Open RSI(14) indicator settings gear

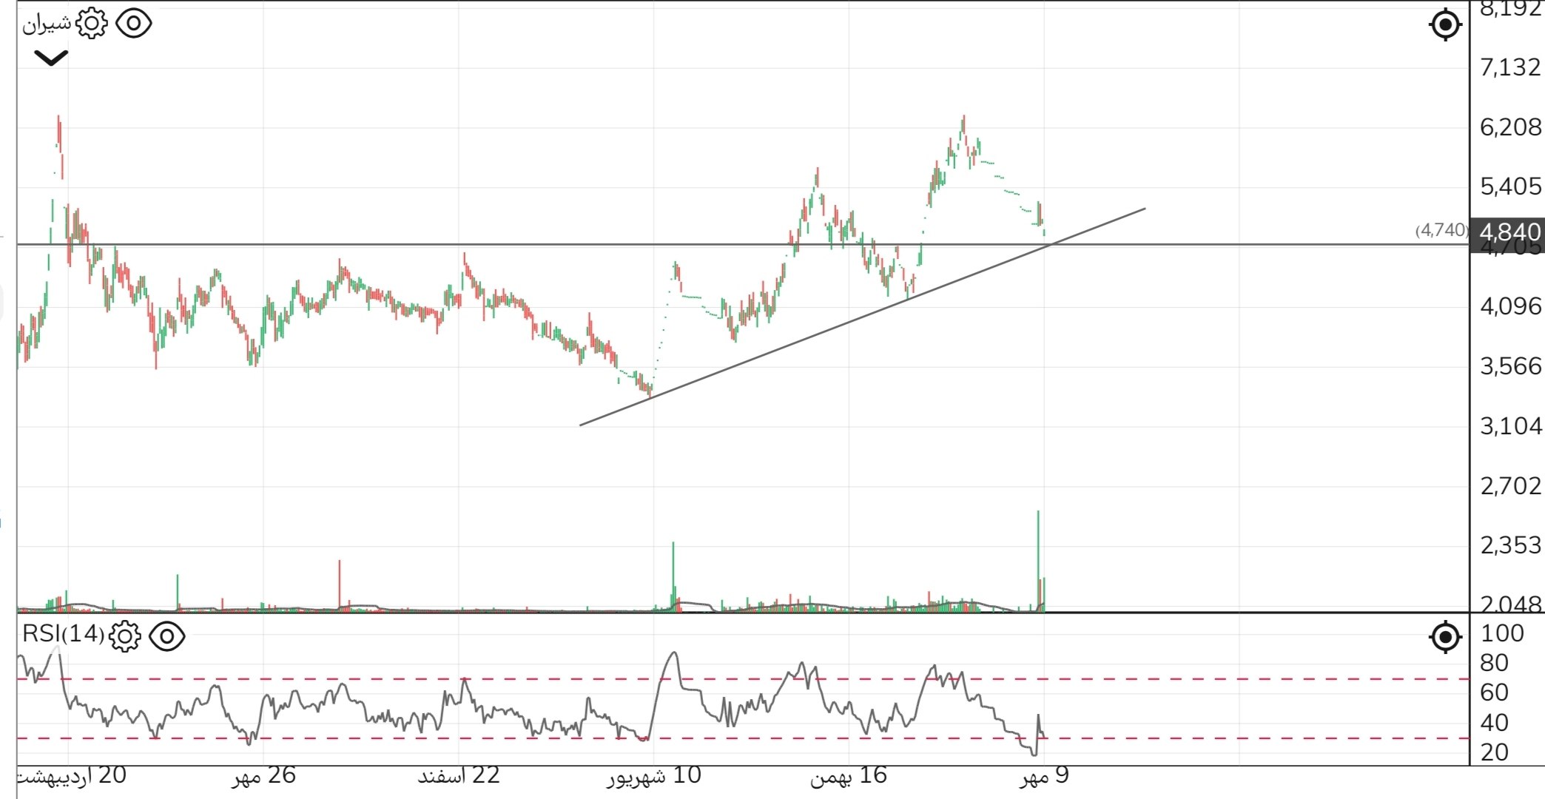[124, 636]
